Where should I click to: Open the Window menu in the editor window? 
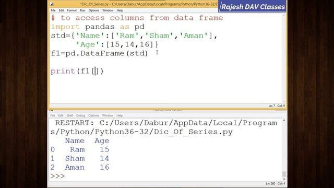[108, 10]
